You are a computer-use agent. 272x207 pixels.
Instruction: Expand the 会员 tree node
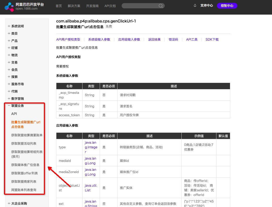[9, 70]
